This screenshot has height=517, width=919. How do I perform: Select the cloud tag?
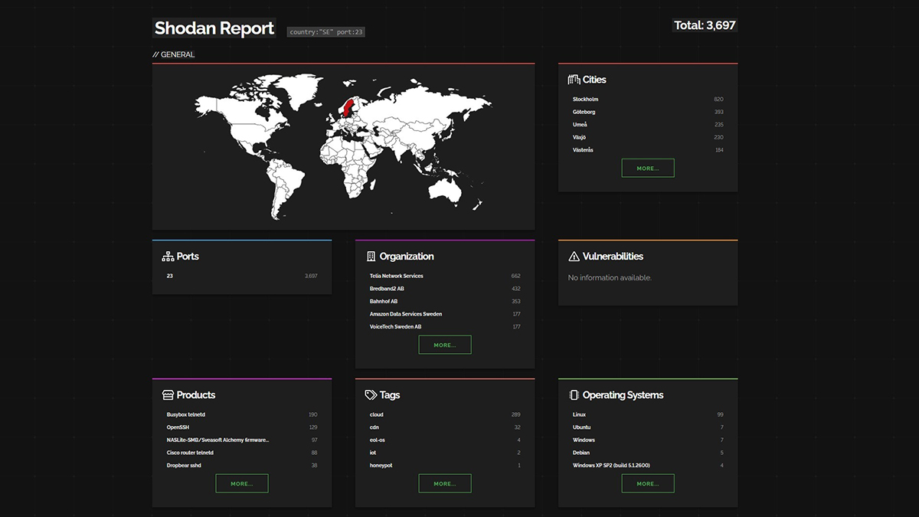pos(376,414)
